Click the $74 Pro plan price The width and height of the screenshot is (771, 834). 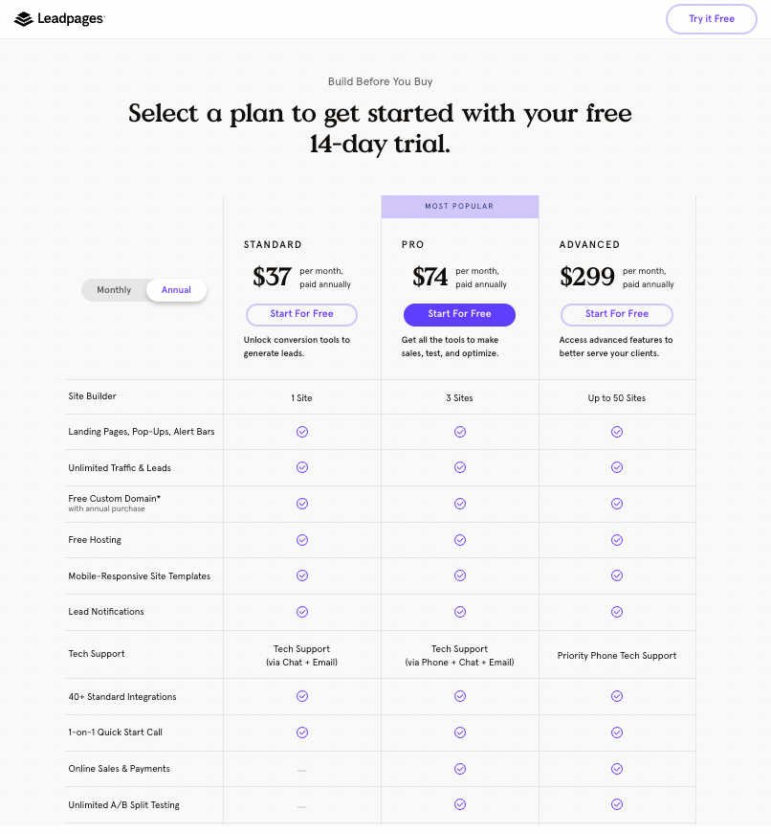point(430,277)
